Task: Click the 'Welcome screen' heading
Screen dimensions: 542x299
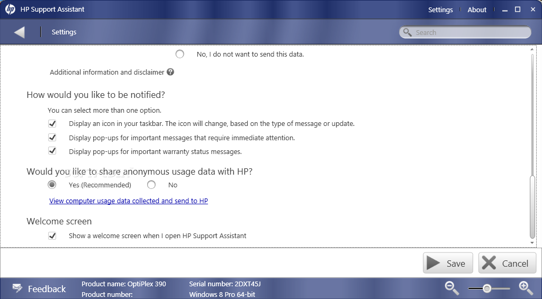Action: [x=59, y=221]
